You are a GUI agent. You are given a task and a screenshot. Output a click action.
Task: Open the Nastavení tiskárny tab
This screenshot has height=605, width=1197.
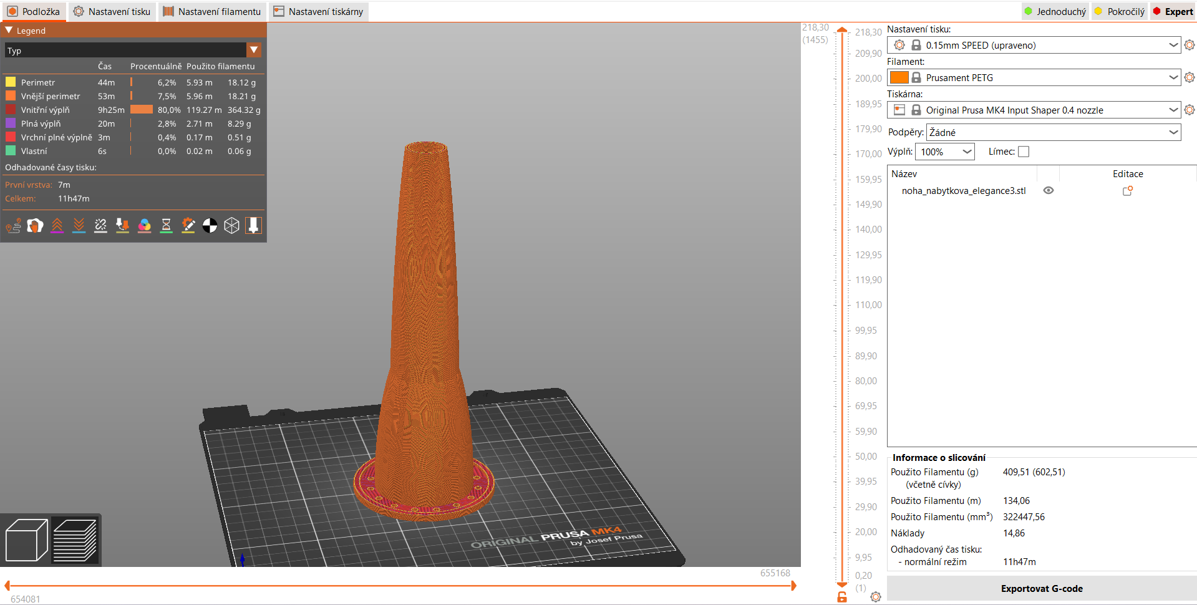coord(318,11)
